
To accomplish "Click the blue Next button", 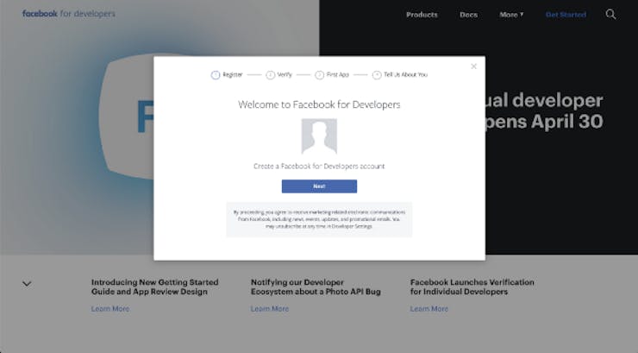I will (x=319, y=186).
